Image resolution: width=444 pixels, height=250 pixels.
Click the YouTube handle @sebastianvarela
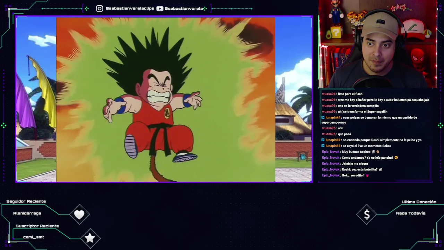pos(184,8)
